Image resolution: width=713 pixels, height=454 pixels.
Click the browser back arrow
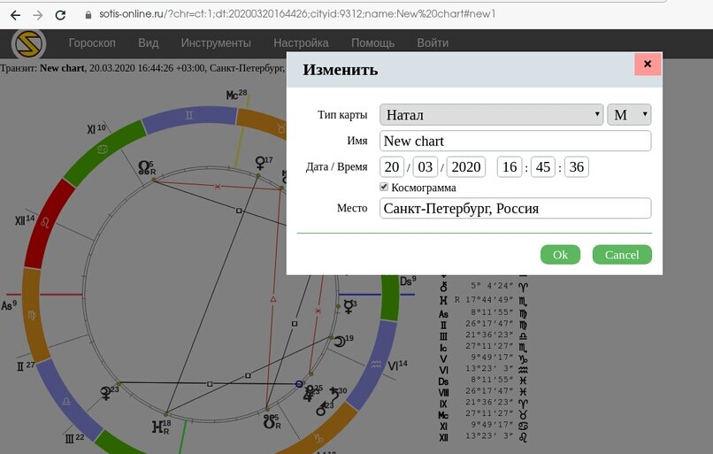click(x=15, y=15)
